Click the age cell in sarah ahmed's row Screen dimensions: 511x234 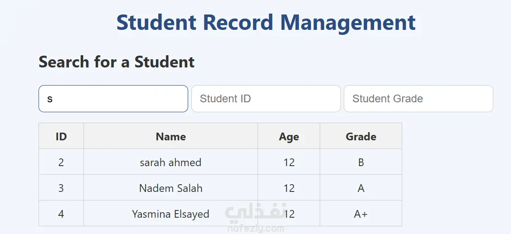coord(289,162)
